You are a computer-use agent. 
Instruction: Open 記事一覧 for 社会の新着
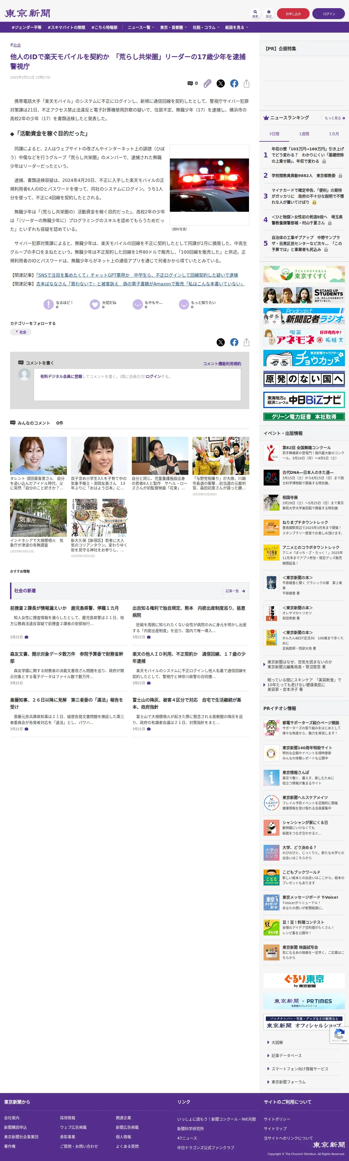tap(235, 591)
